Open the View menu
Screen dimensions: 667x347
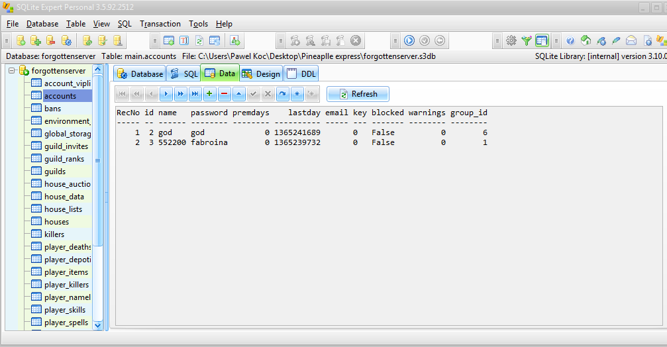tap(101, 24)
